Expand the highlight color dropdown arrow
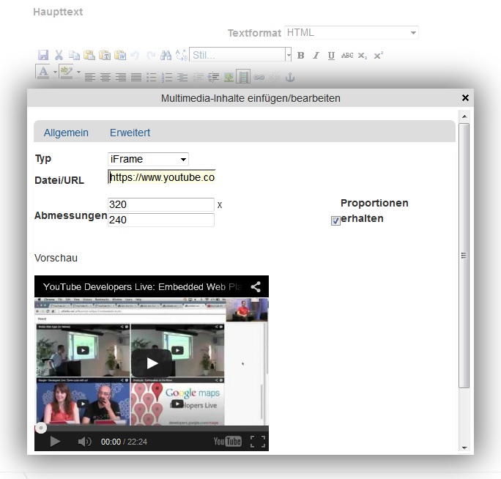The height and width of the screenshot is (479, 501). coord(78,72)
